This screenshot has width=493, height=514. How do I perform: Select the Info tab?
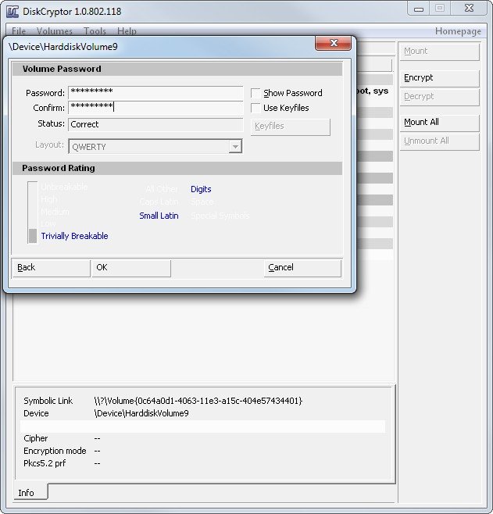(x=30, y=492)
